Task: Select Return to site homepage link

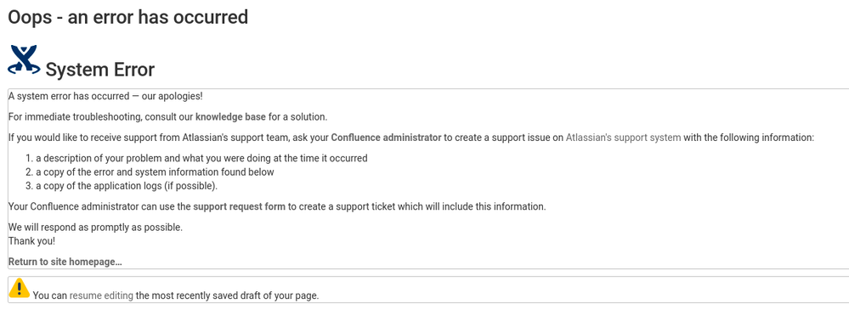Action: point(65,262)
